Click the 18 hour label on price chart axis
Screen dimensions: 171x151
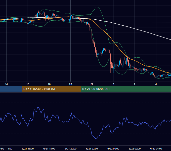point(49,84)
